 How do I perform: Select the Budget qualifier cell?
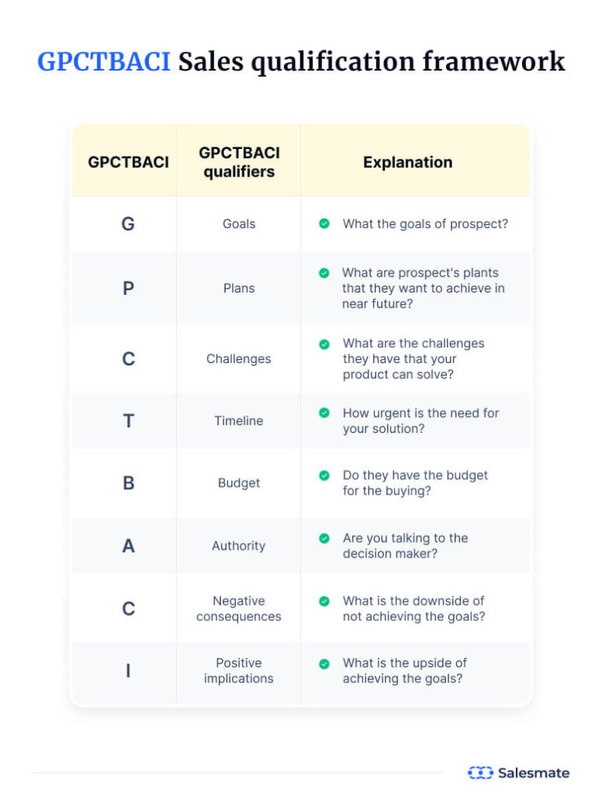pyautogui.click(x=239, y=483)
